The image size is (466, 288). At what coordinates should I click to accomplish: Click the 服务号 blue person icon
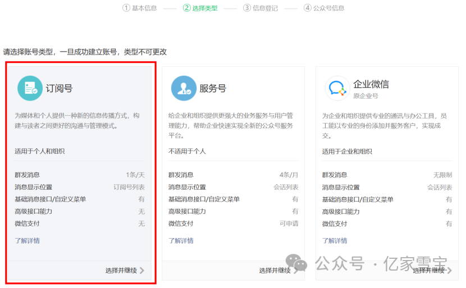[x=184, y=88]
